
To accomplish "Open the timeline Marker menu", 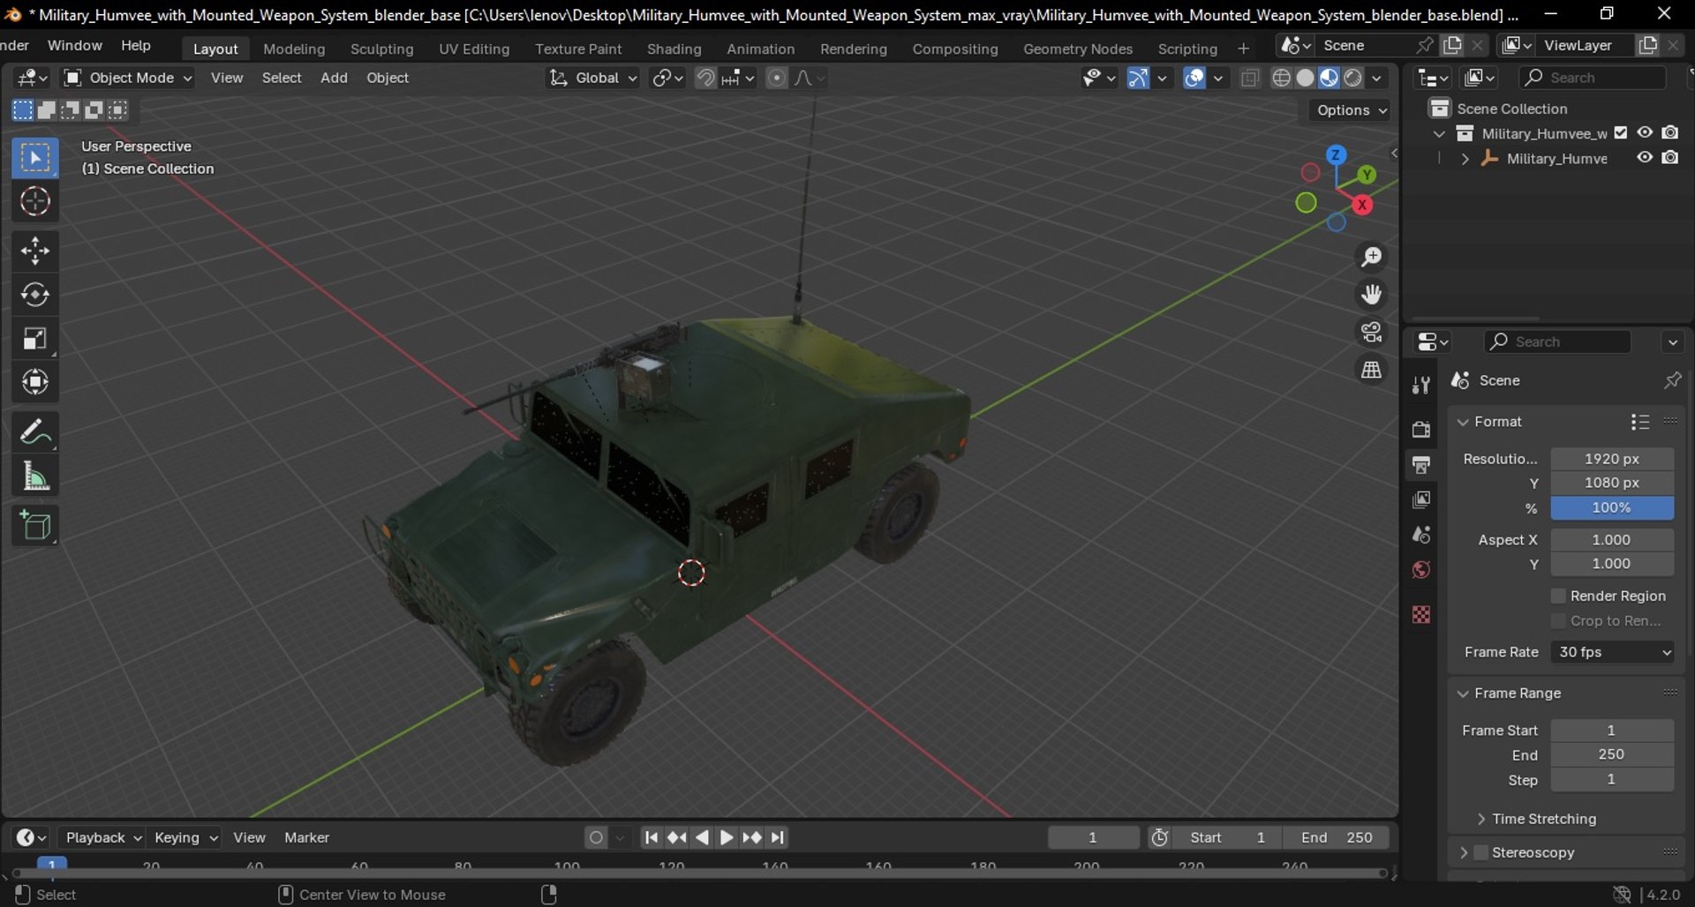I will tap(306, 838).
